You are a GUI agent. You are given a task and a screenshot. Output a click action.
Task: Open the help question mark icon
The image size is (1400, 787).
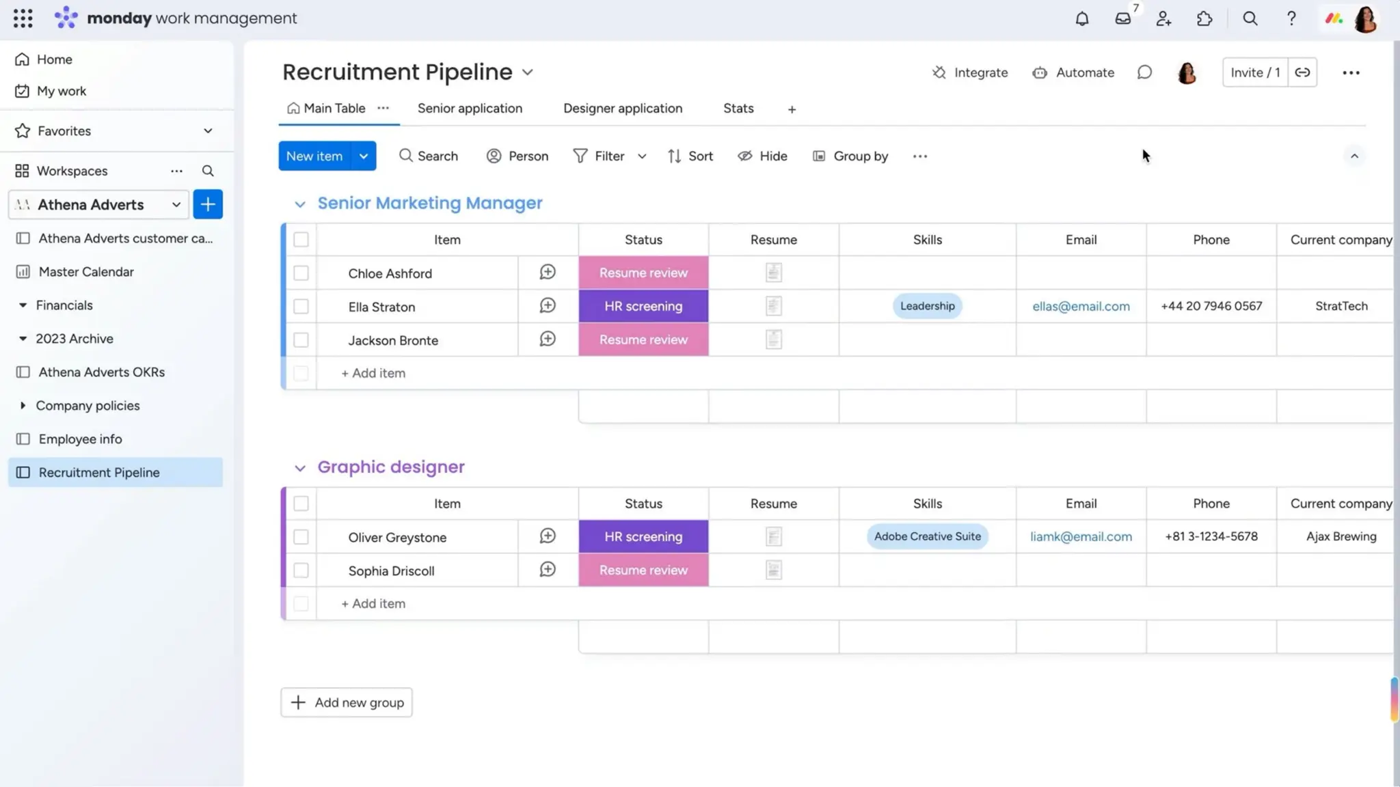[1291, 18]
